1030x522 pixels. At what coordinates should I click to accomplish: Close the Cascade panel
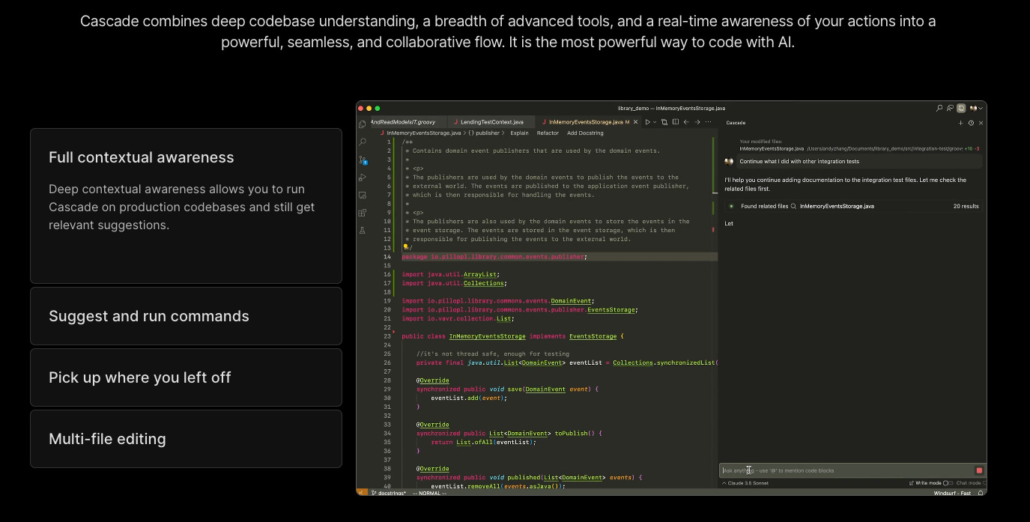click(x=981, y=123)
